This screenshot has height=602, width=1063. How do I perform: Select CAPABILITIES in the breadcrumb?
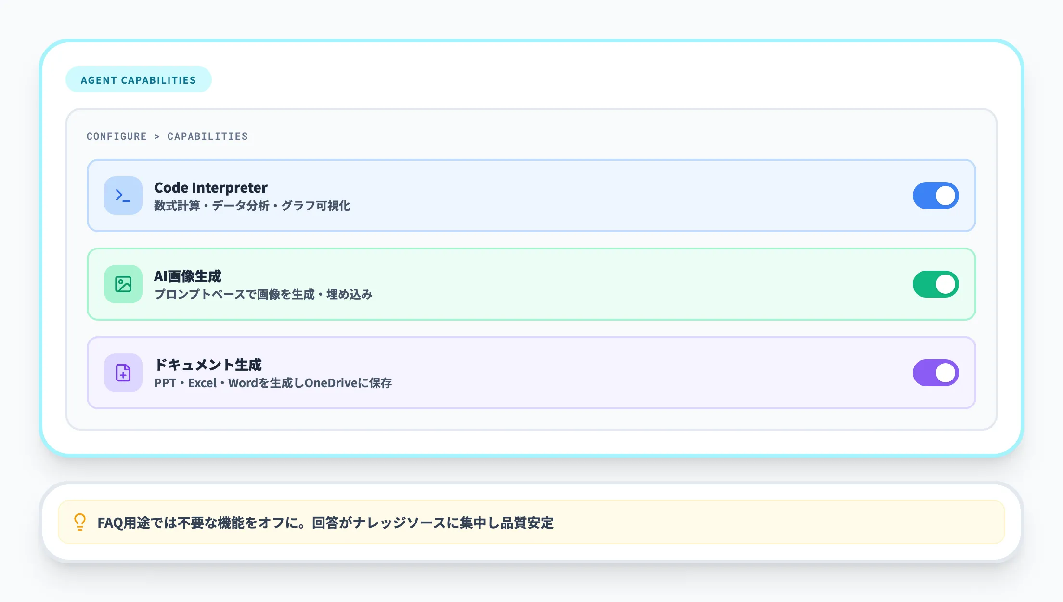click(207, 136)
